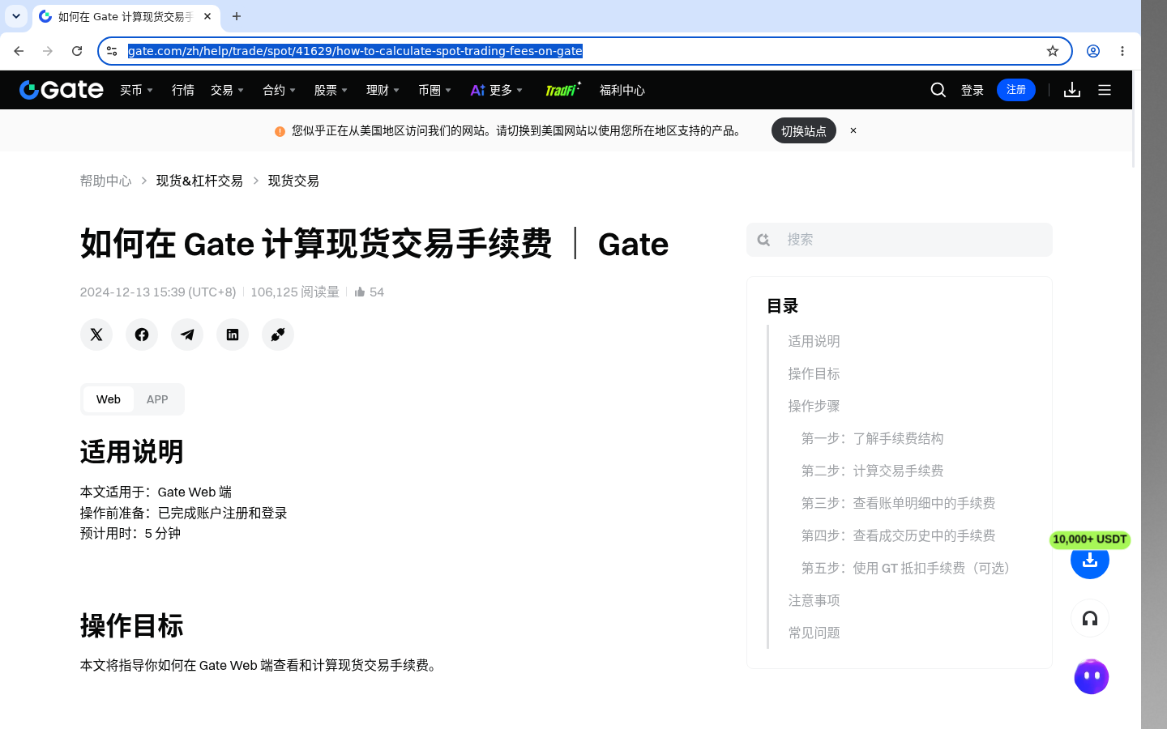
Task: Switch to the APP tab
Action: (x=157, y=399)
